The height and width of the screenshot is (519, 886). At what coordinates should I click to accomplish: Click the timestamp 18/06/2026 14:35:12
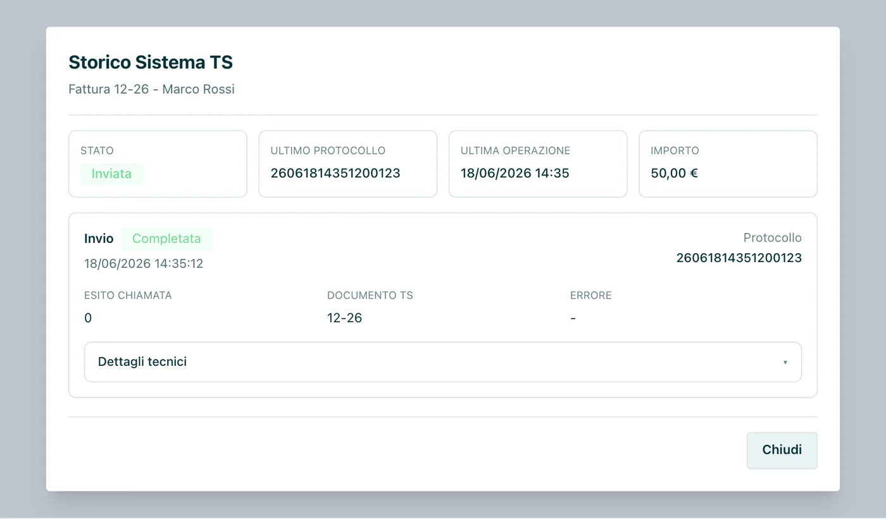pyautogui.click(x=144, y=263)
